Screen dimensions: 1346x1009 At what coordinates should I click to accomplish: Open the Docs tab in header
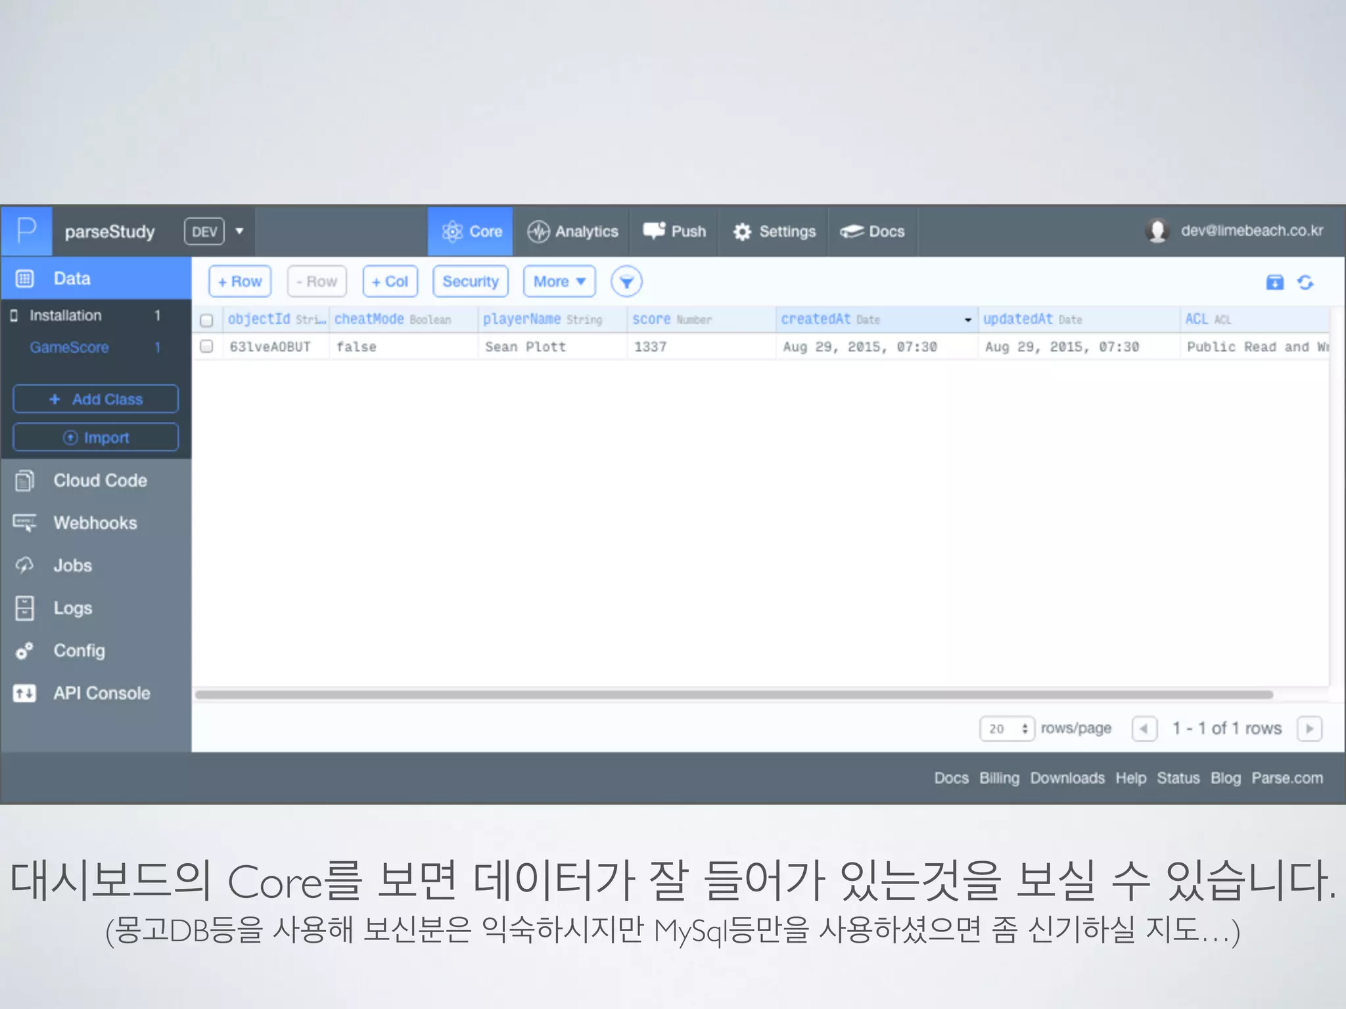click(873, 231)
